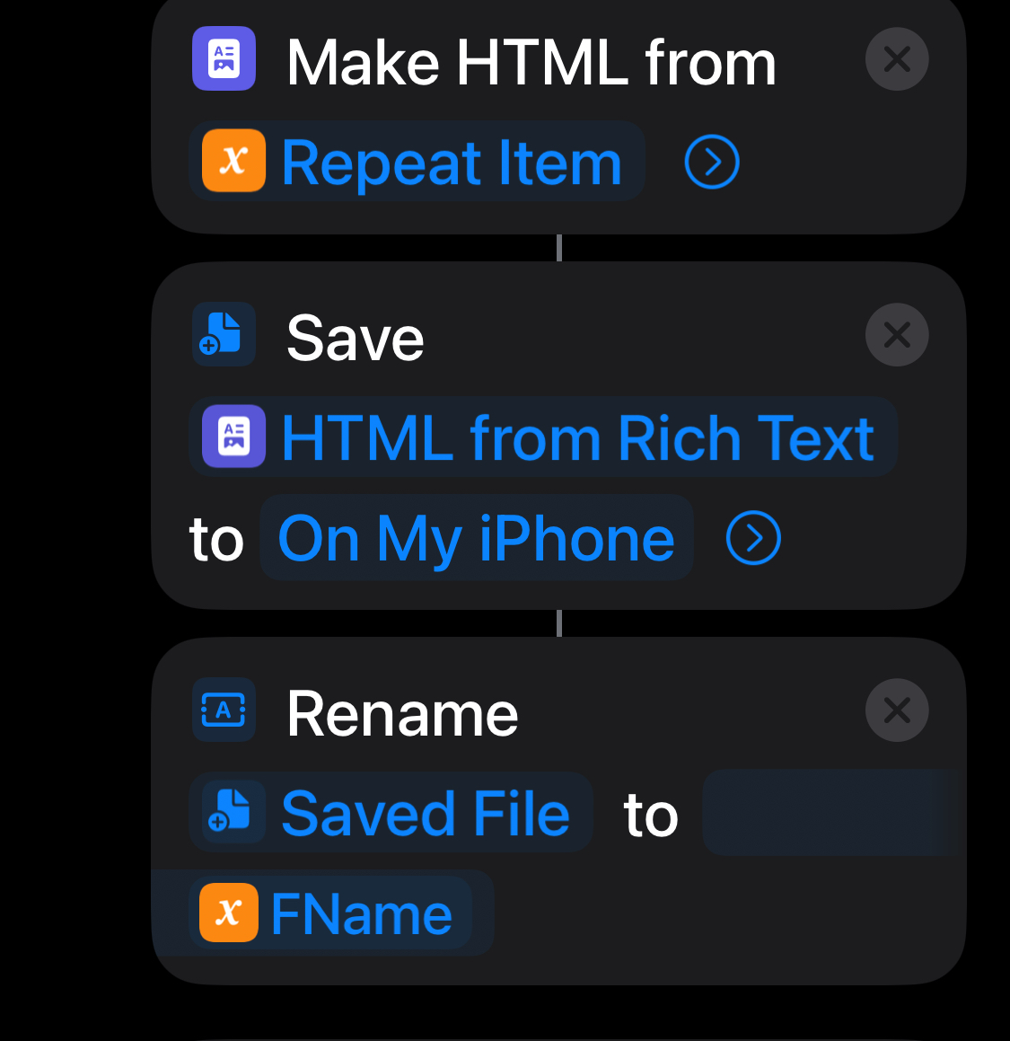Viewport: 1010px width, 1041px height.
Task: Remove the Rename action
Action: pos(896,710)
